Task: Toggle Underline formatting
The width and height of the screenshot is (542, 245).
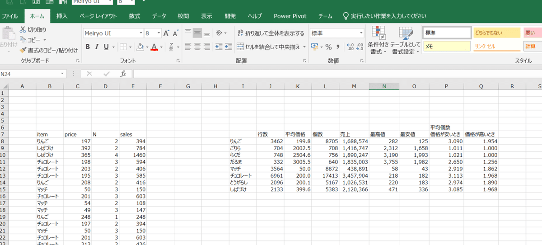Action: click(107, 47)
